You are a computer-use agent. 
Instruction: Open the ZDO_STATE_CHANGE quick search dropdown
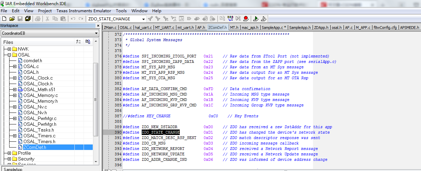pos(144,19)
